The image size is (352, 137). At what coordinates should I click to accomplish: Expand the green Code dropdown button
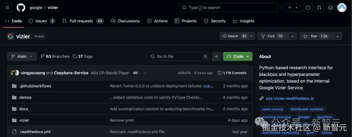coord(238,56)
